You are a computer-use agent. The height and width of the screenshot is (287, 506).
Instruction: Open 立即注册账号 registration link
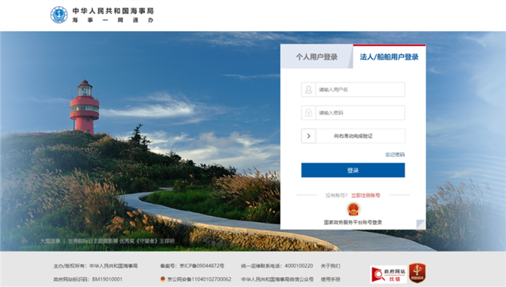point(366,196)
